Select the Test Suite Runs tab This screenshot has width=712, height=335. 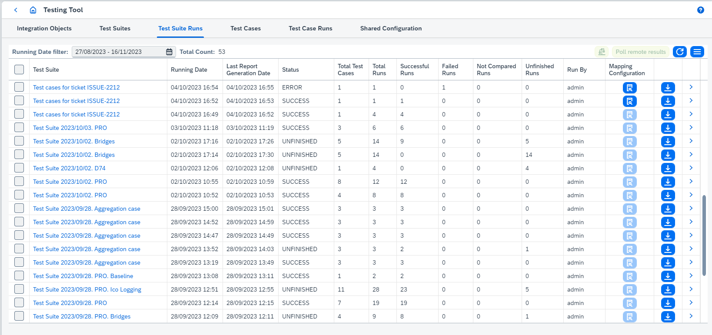pos(180,29)
